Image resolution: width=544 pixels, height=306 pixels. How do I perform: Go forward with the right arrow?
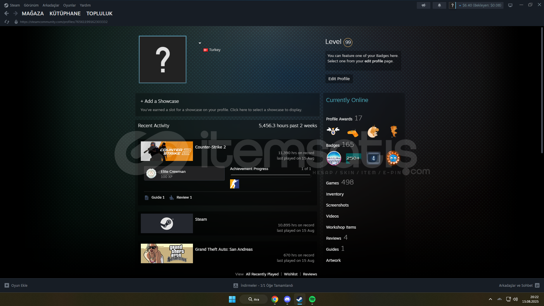15,13
